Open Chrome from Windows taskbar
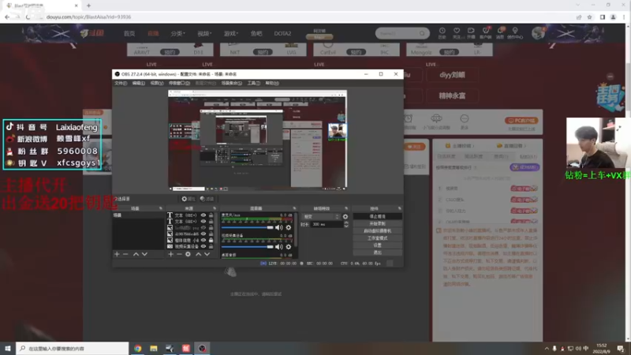The width and height of the screenshot is (631, 355). (137, 349)
